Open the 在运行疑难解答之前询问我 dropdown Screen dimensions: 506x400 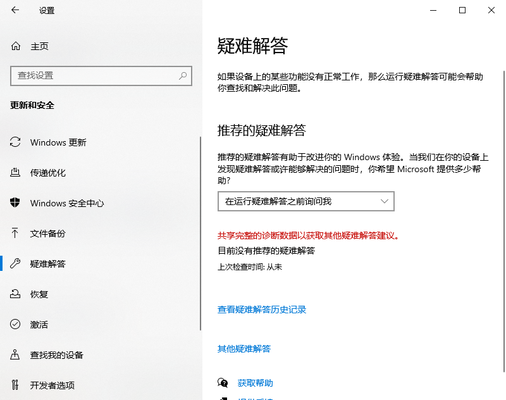click(x=305, y=201)
